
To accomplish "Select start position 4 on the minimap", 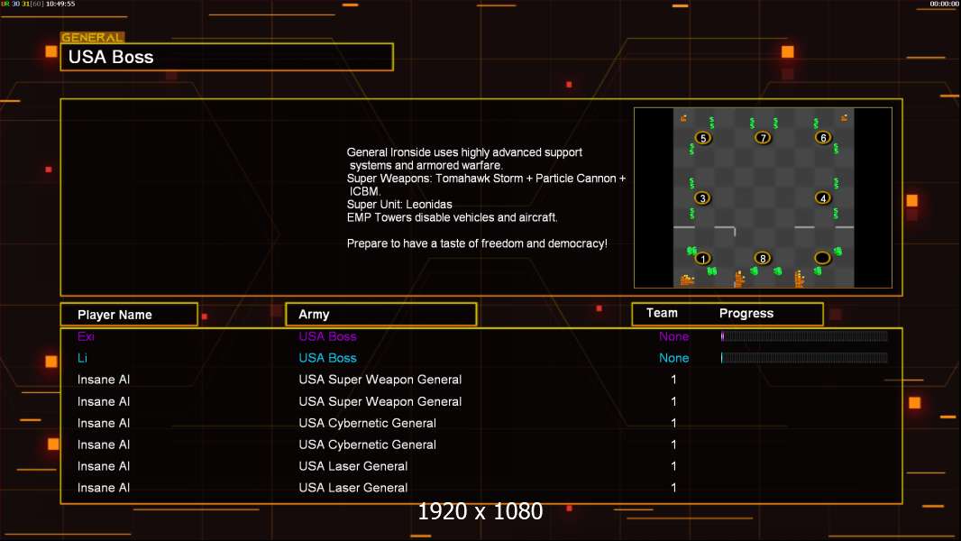I will coord(822,197).
